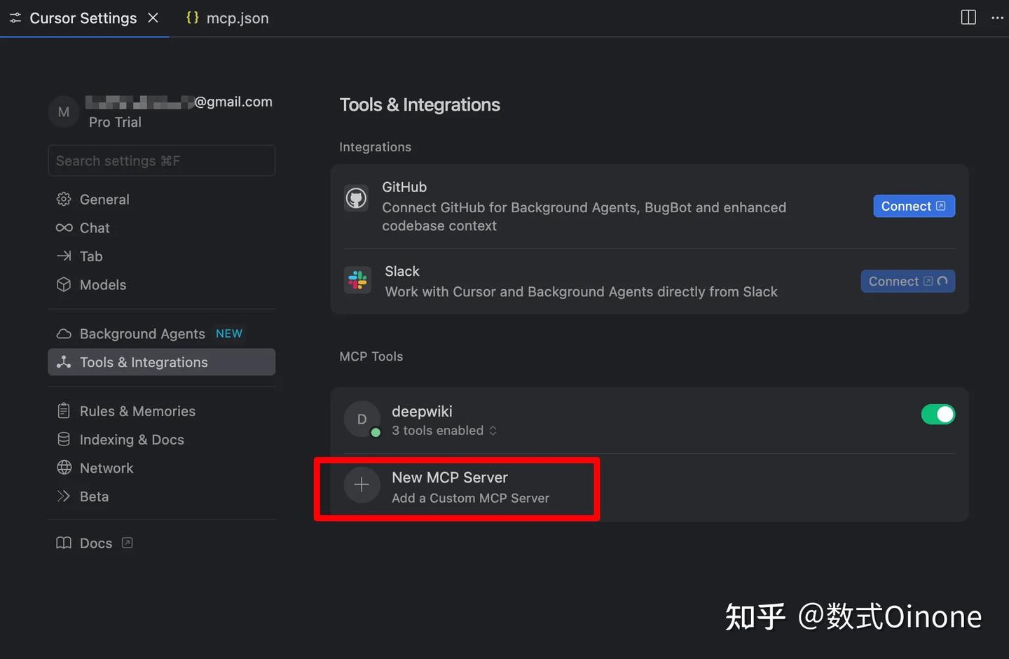Screen dimensions: 1009x659
Task: Go to Models settings
Action: [x=103, y=285]
